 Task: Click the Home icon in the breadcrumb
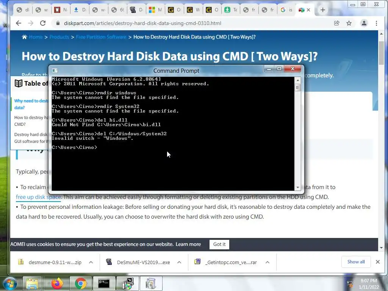tap(24, 37)
